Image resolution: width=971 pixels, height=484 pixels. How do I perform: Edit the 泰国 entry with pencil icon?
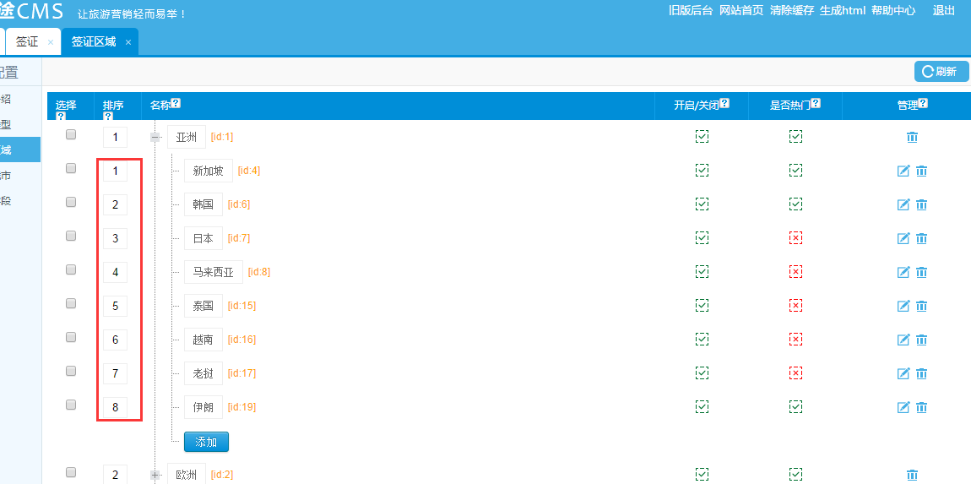[x=903, y=306]
